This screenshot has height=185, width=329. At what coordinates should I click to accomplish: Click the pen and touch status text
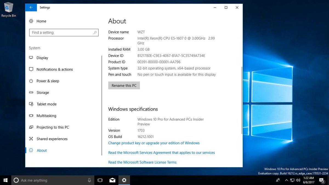click(177, 75)
